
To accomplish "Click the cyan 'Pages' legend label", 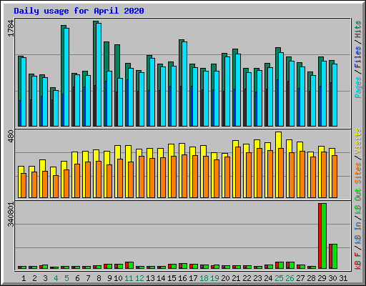I will [x=357, y=87].
